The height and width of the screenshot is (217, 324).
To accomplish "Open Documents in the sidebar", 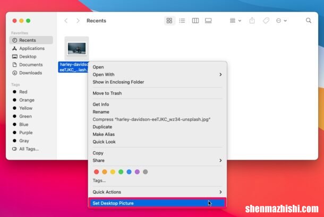I will coord(31,65).
